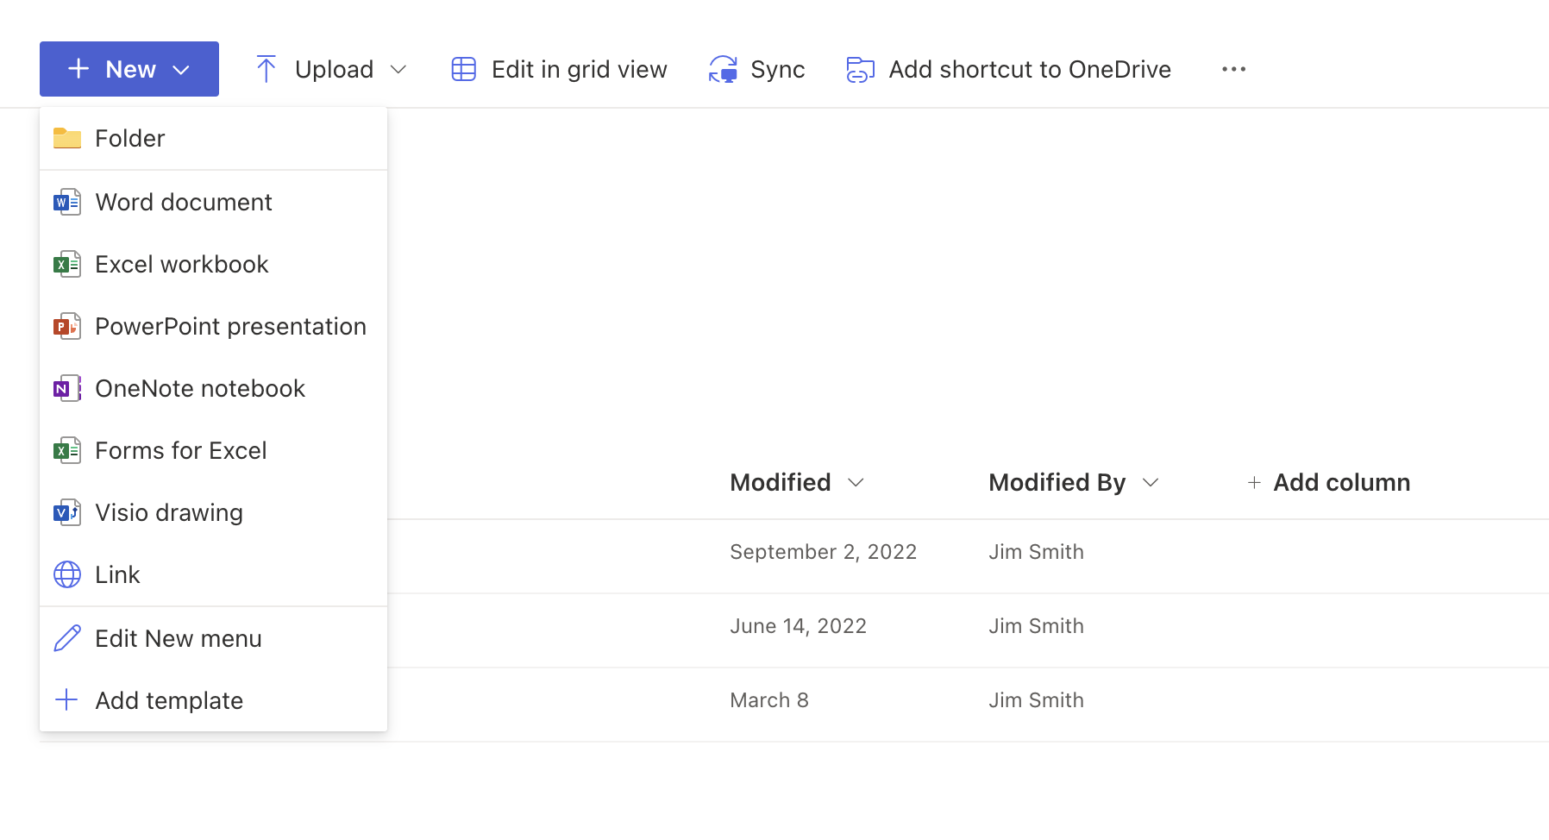This screenshot has width=1549, height=840.
Task: Click the globe Link icon
Action: point(67,574)
